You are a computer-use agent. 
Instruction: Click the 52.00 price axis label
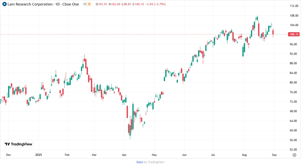tap(294, 150)
